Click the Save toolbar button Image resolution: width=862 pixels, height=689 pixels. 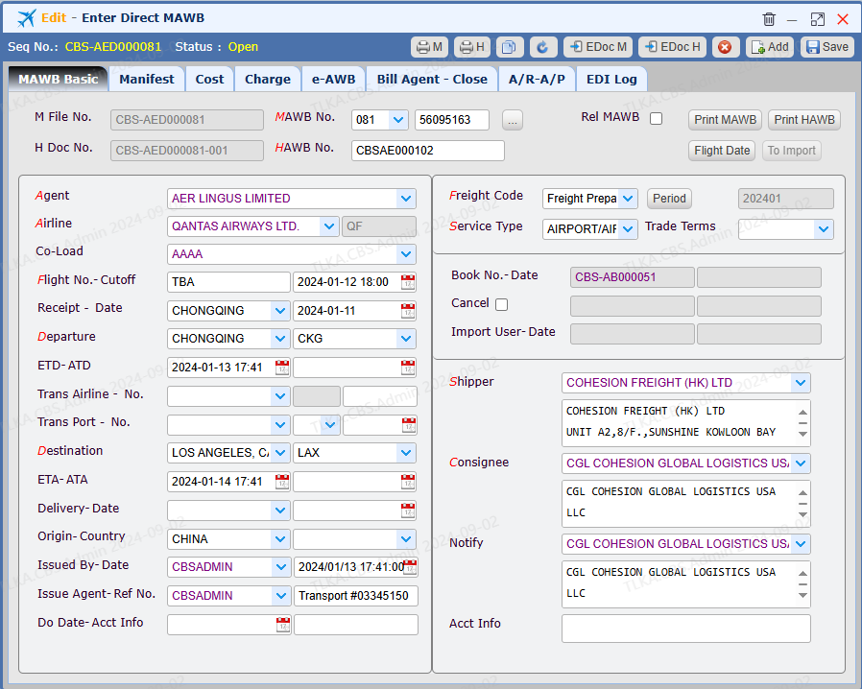coord(827,47)
